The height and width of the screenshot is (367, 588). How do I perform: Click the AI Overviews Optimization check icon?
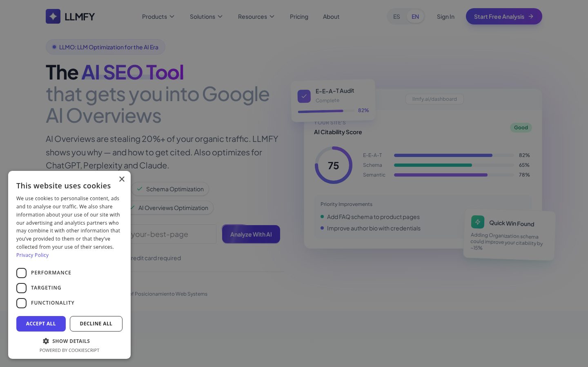click(132, 208)
